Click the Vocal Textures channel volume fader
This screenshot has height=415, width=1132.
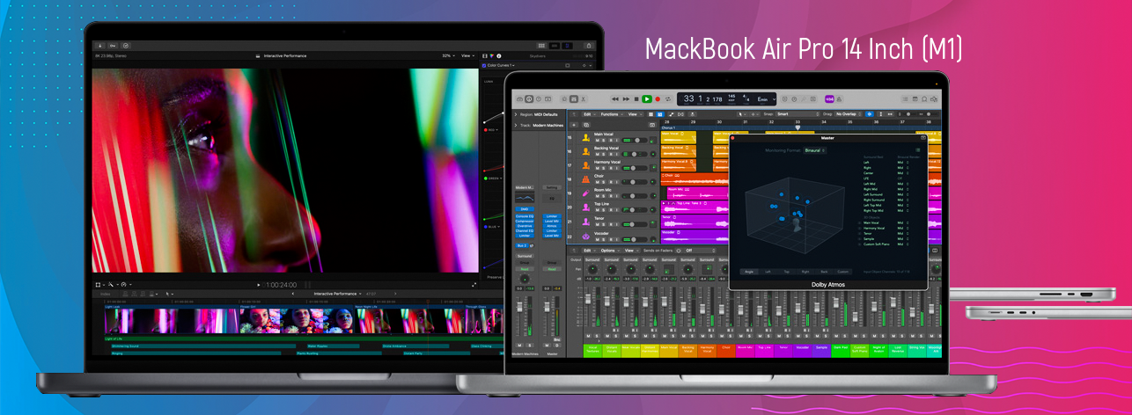point(588,299)
